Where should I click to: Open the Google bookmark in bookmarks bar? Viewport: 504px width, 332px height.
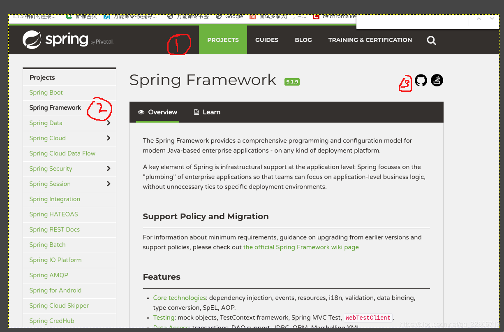[229, 16]
